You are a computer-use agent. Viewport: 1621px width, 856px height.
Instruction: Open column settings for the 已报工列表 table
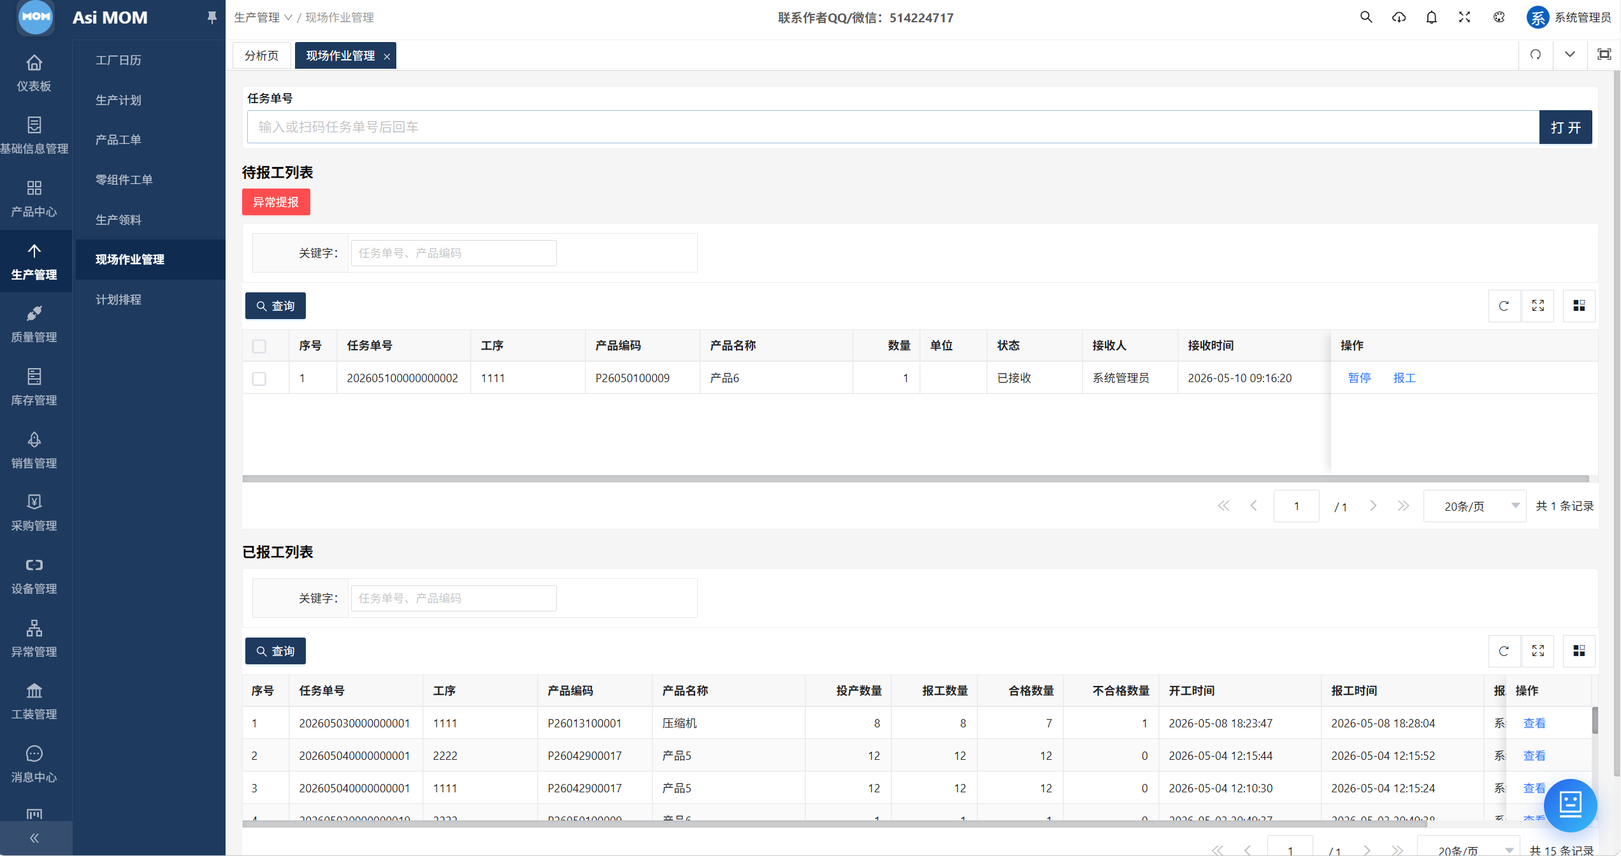click(x=1579, y=651)
